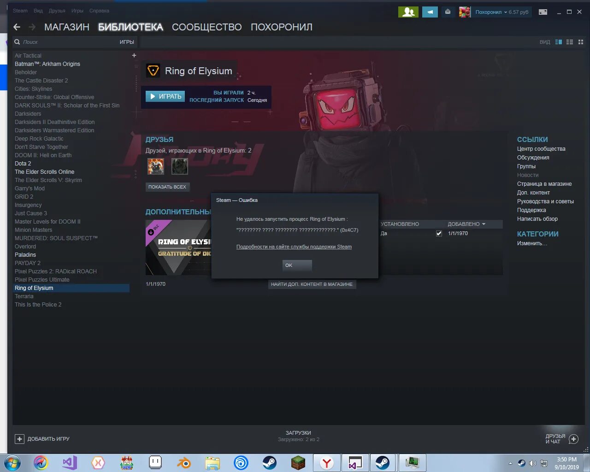Open the Вид menu
The height and width of the screenshot is (472, 590).
click(38, 11)
